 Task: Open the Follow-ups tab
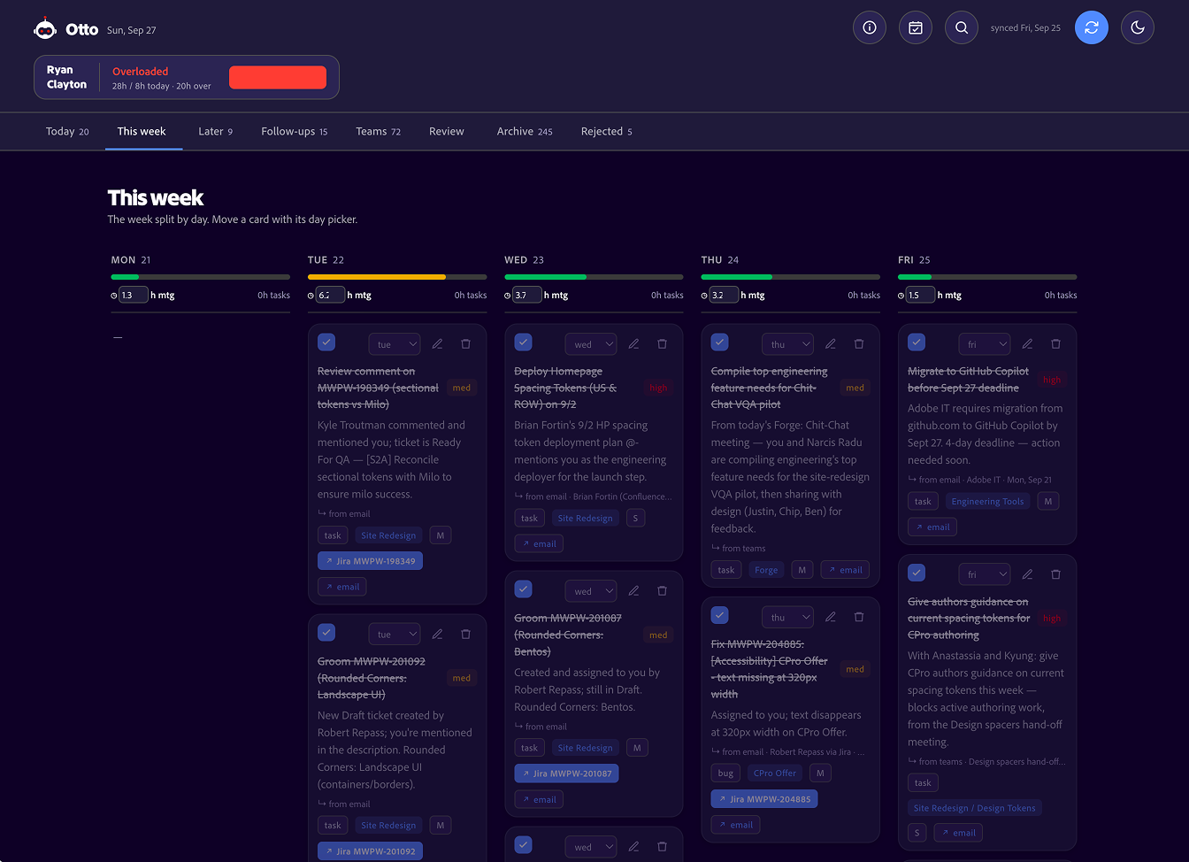click(295, 131)
